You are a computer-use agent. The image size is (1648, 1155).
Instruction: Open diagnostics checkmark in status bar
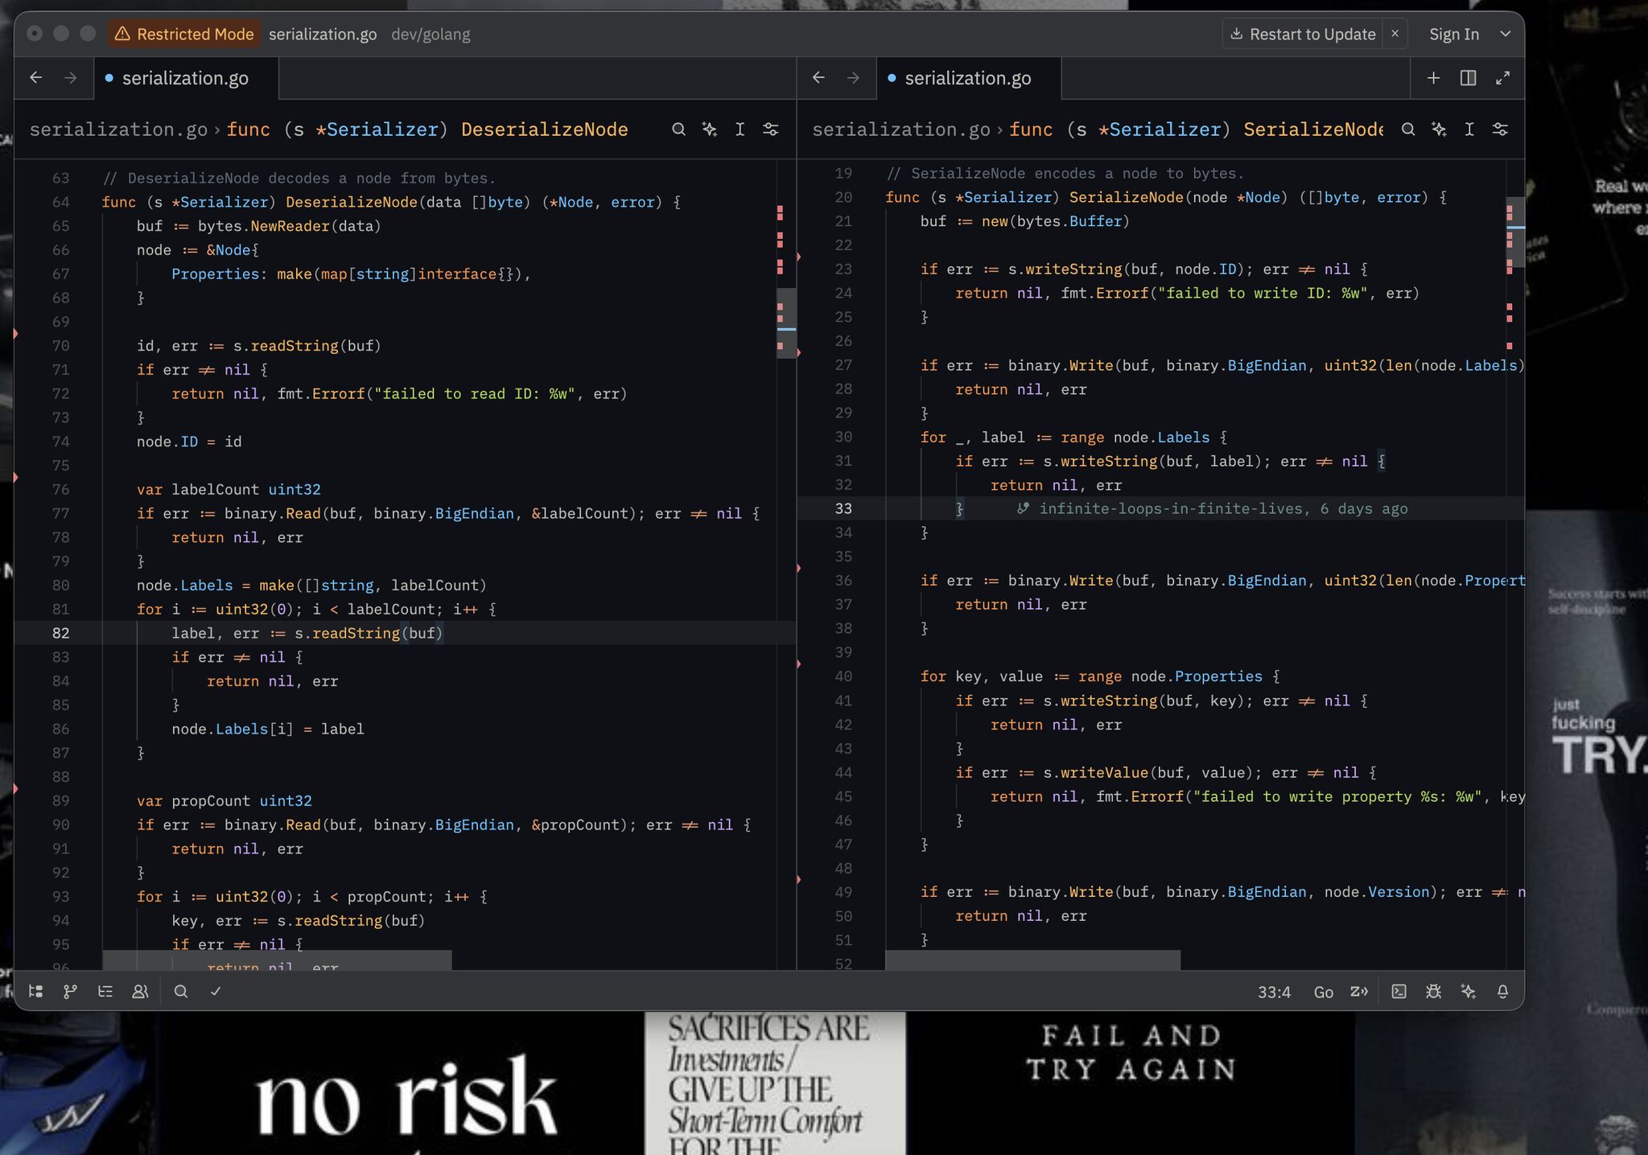click(216, 991)
